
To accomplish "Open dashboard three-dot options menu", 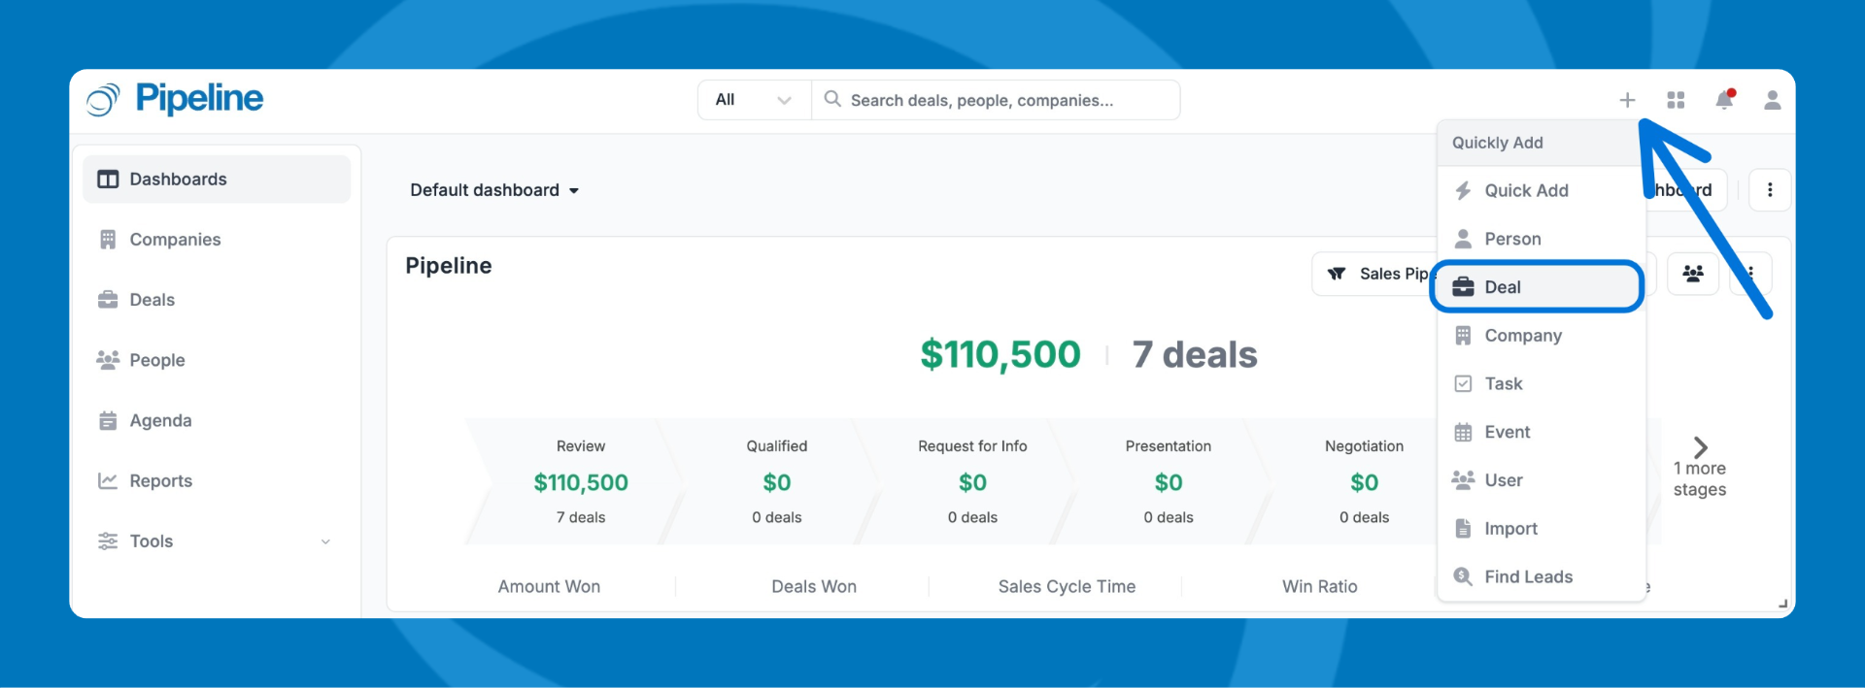I will pos(1770,190).
